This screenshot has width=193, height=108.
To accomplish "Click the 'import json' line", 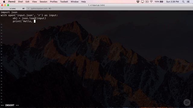I will [x=9, y=12].
